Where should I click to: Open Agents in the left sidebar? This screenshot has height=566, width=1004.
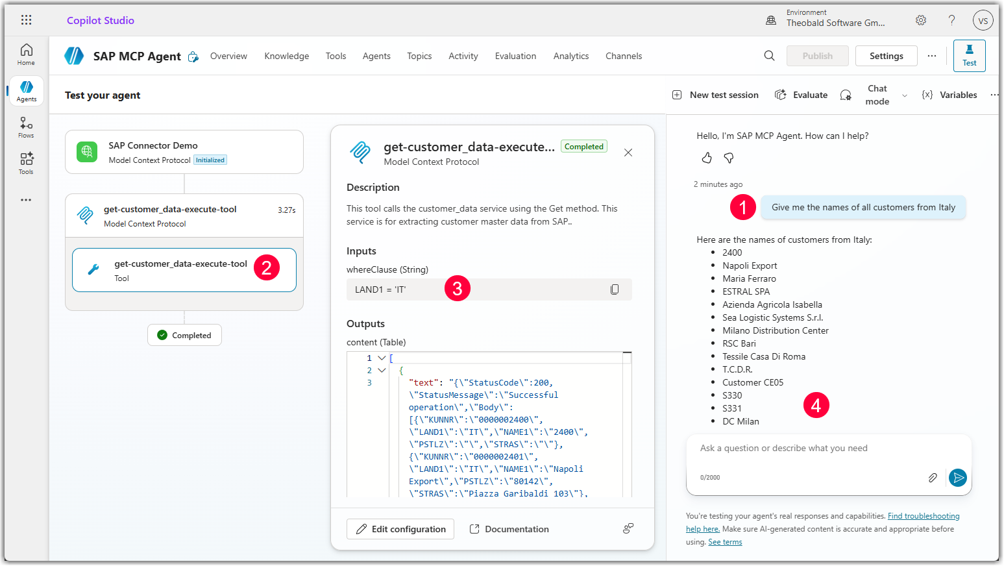pos(26,91)
